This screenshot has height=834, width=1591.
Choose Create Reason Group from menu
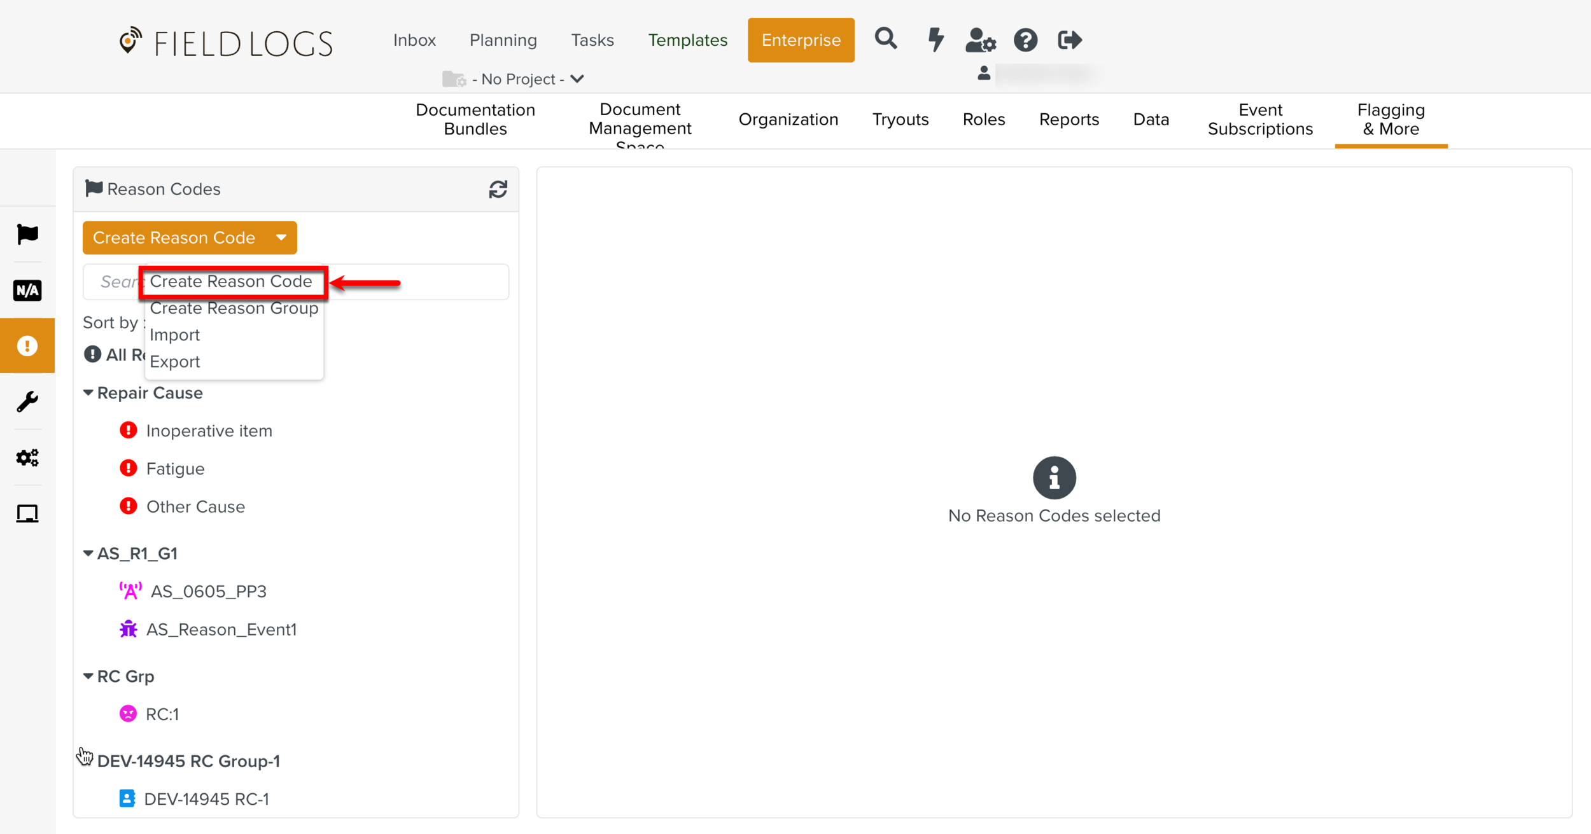tap(234, 309)
